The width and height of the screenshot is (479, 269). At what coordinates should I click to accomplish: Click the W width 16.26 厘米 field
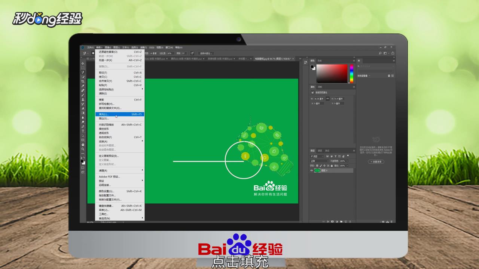click(319, 99)
